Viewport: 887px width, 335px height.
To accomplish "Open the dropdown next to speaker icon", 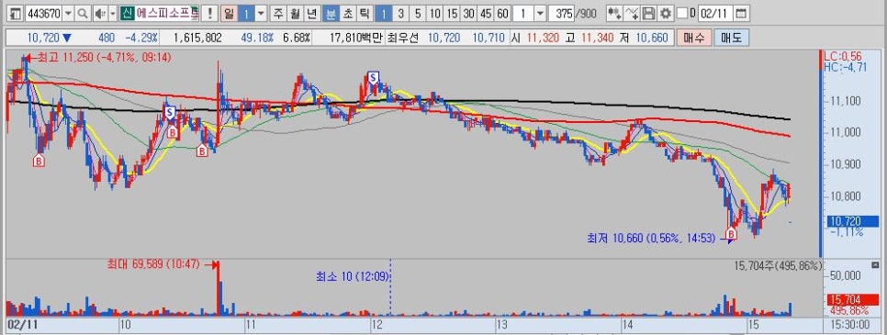I will coord(113,13).
